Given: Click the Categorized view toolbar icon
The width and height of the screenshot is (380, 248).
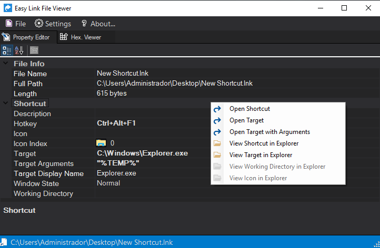Looking at the screenshot, I should click(7, 50).
